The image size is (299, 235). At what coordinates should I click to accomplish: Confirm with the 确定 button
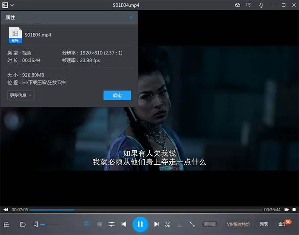pos(117,95)
